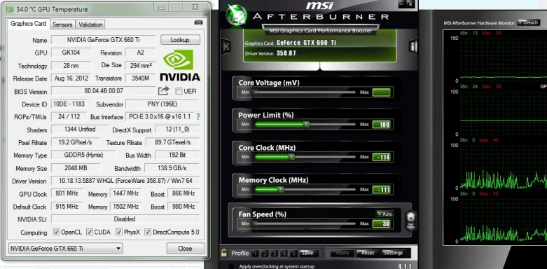This screenshot has width=547, height=269.
Task: Click the GPU-Z title bar icon
Action: [x=10, y=9]
